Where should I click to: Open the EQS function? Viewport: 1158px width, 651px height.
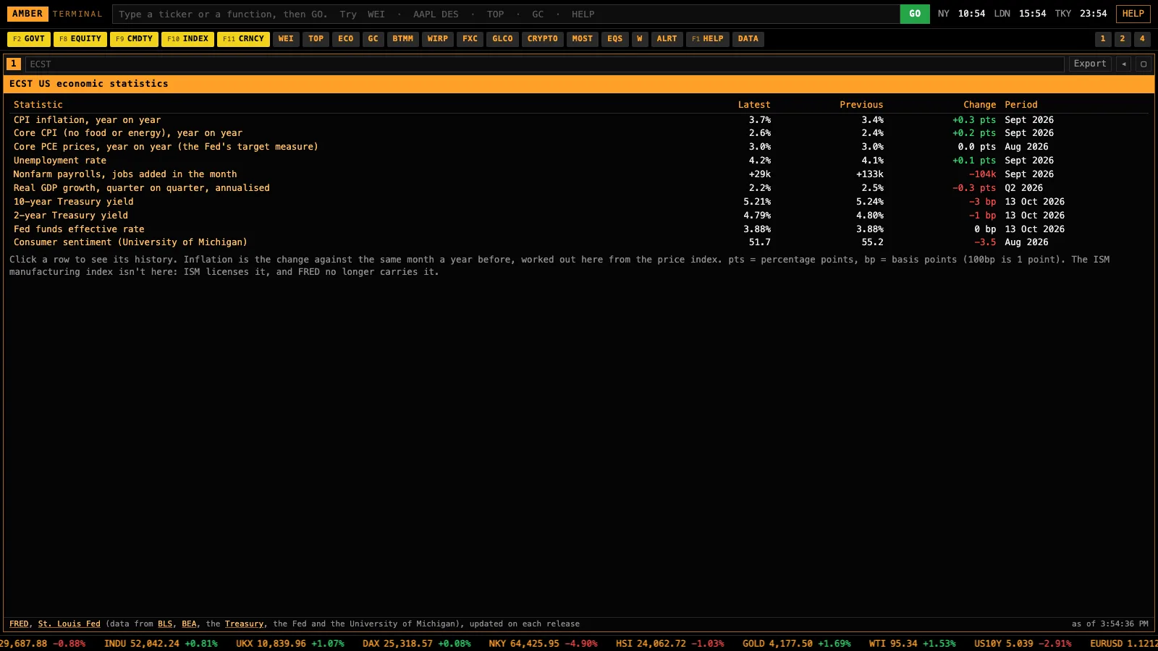[x=615, y=39]
